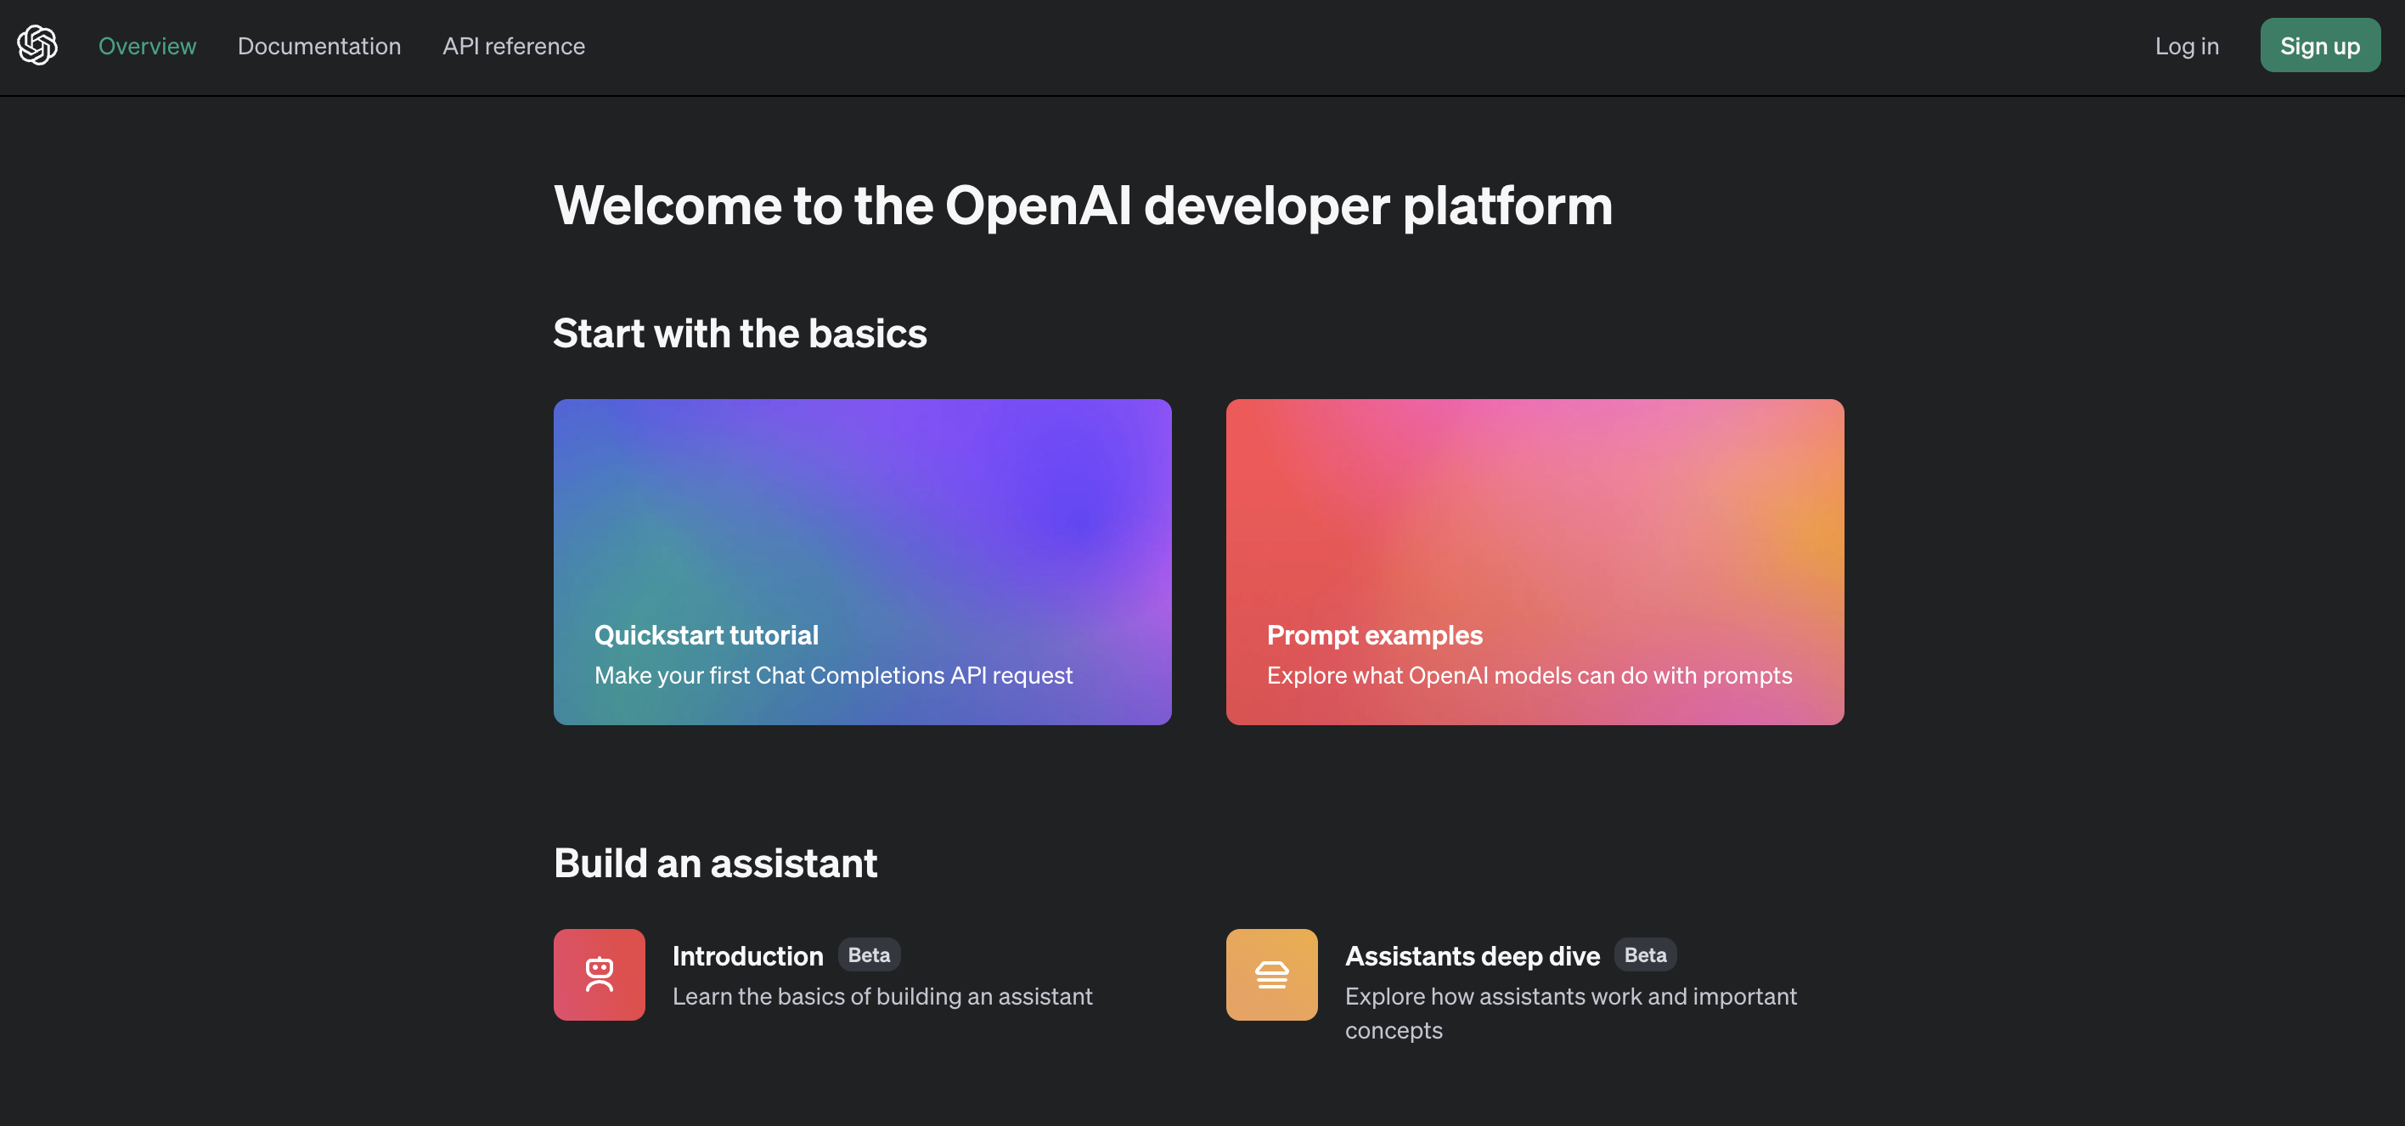Go to the API reference tab
The height and width of the screenshot is (1126, 2405).
[514, 46]
